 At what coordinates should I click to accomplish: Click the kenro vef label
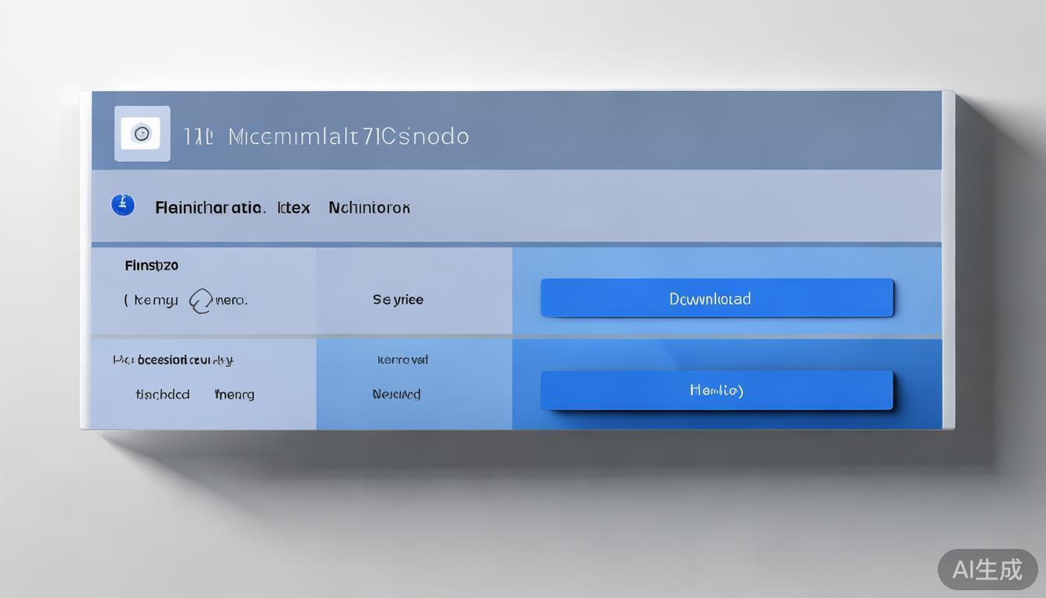pyautogui.click(x=402, y=360)
